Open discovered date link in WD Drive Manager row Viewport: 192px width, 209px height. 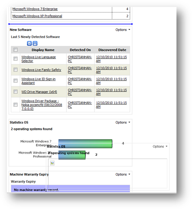pyautogui.click(x=111, y=92)
